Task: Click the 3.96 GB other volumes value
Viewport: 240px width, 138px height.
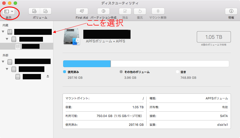Action: click(130, 78)
